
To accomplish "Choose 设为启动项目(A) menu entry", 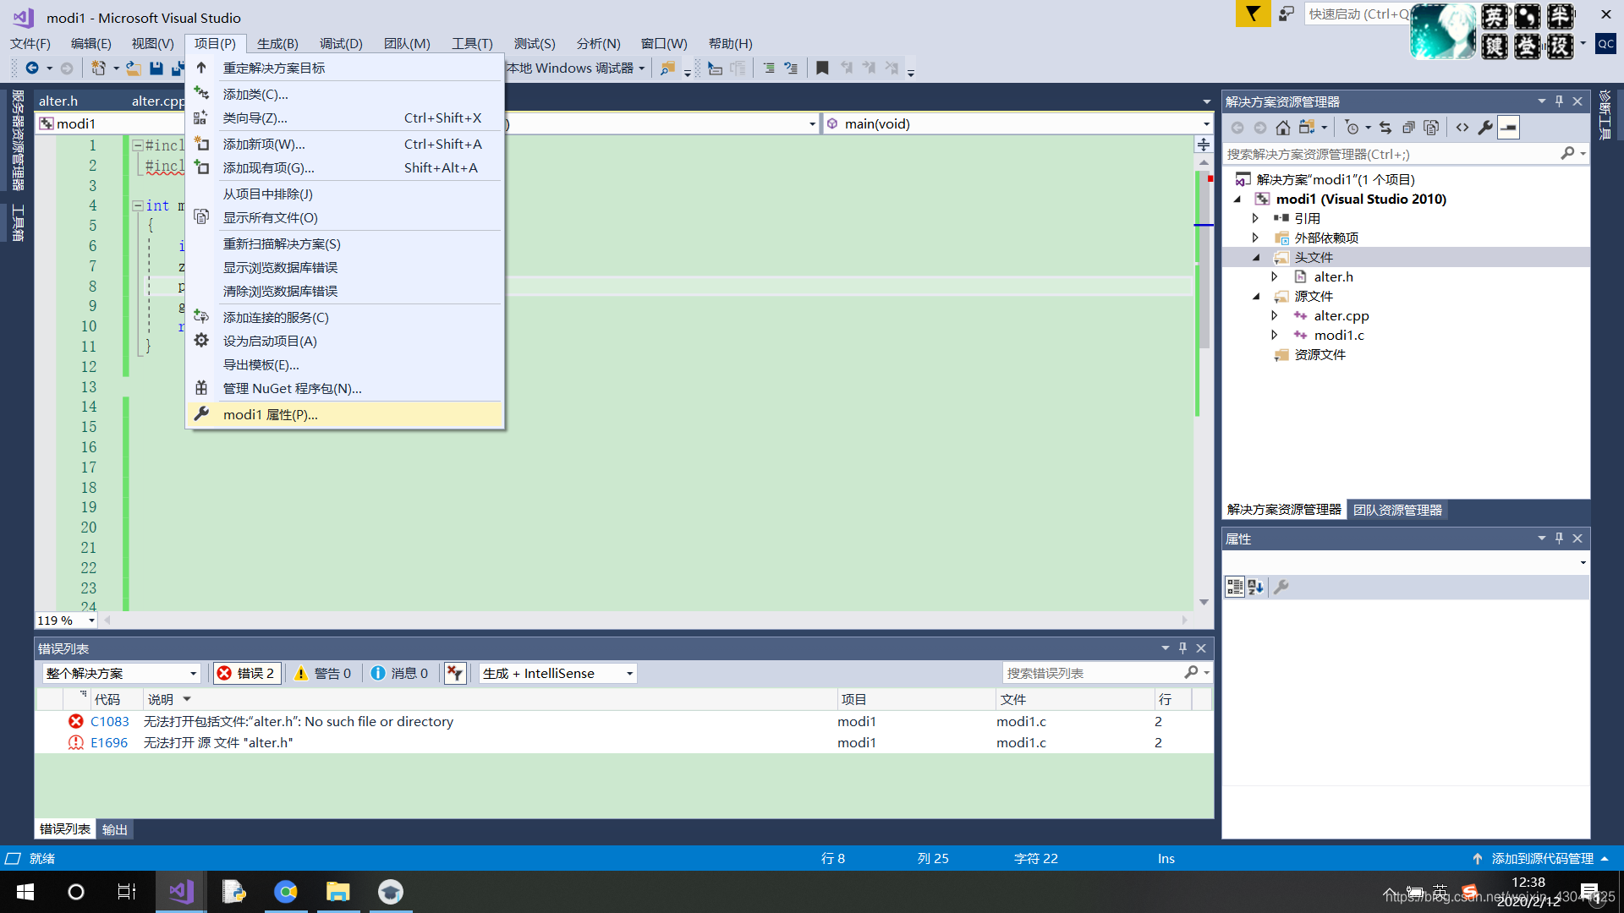I will [344, 341].
